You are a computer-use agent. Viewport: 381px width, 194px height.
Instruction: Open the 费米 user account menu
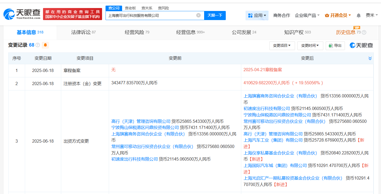pyautogui.click(x=372, y=16)
